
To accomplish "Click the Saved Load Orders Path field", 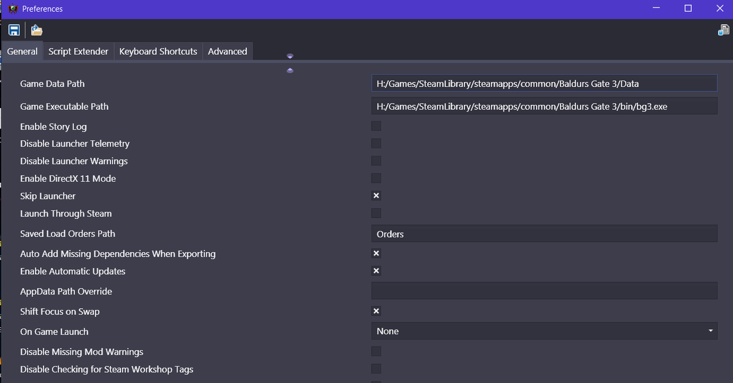I will (x=544, y=234).
